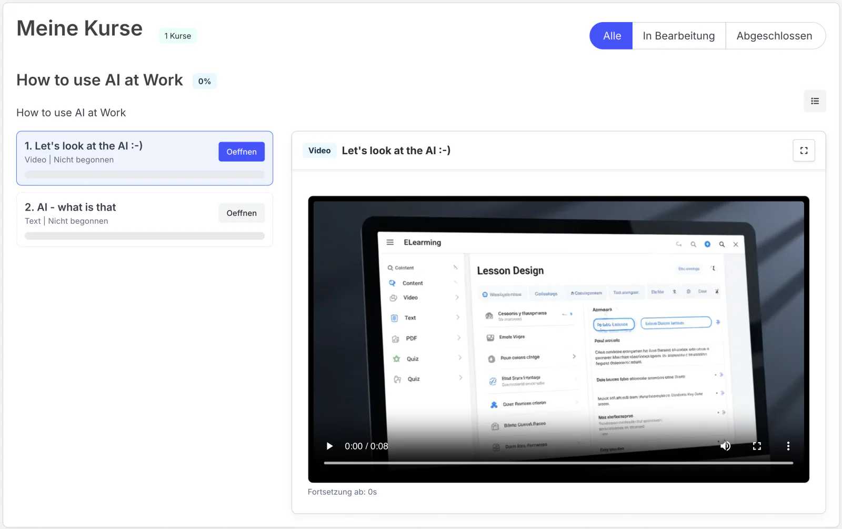Click the 1 Kurse count badge
842x529 pixels.
click(178, 36)
